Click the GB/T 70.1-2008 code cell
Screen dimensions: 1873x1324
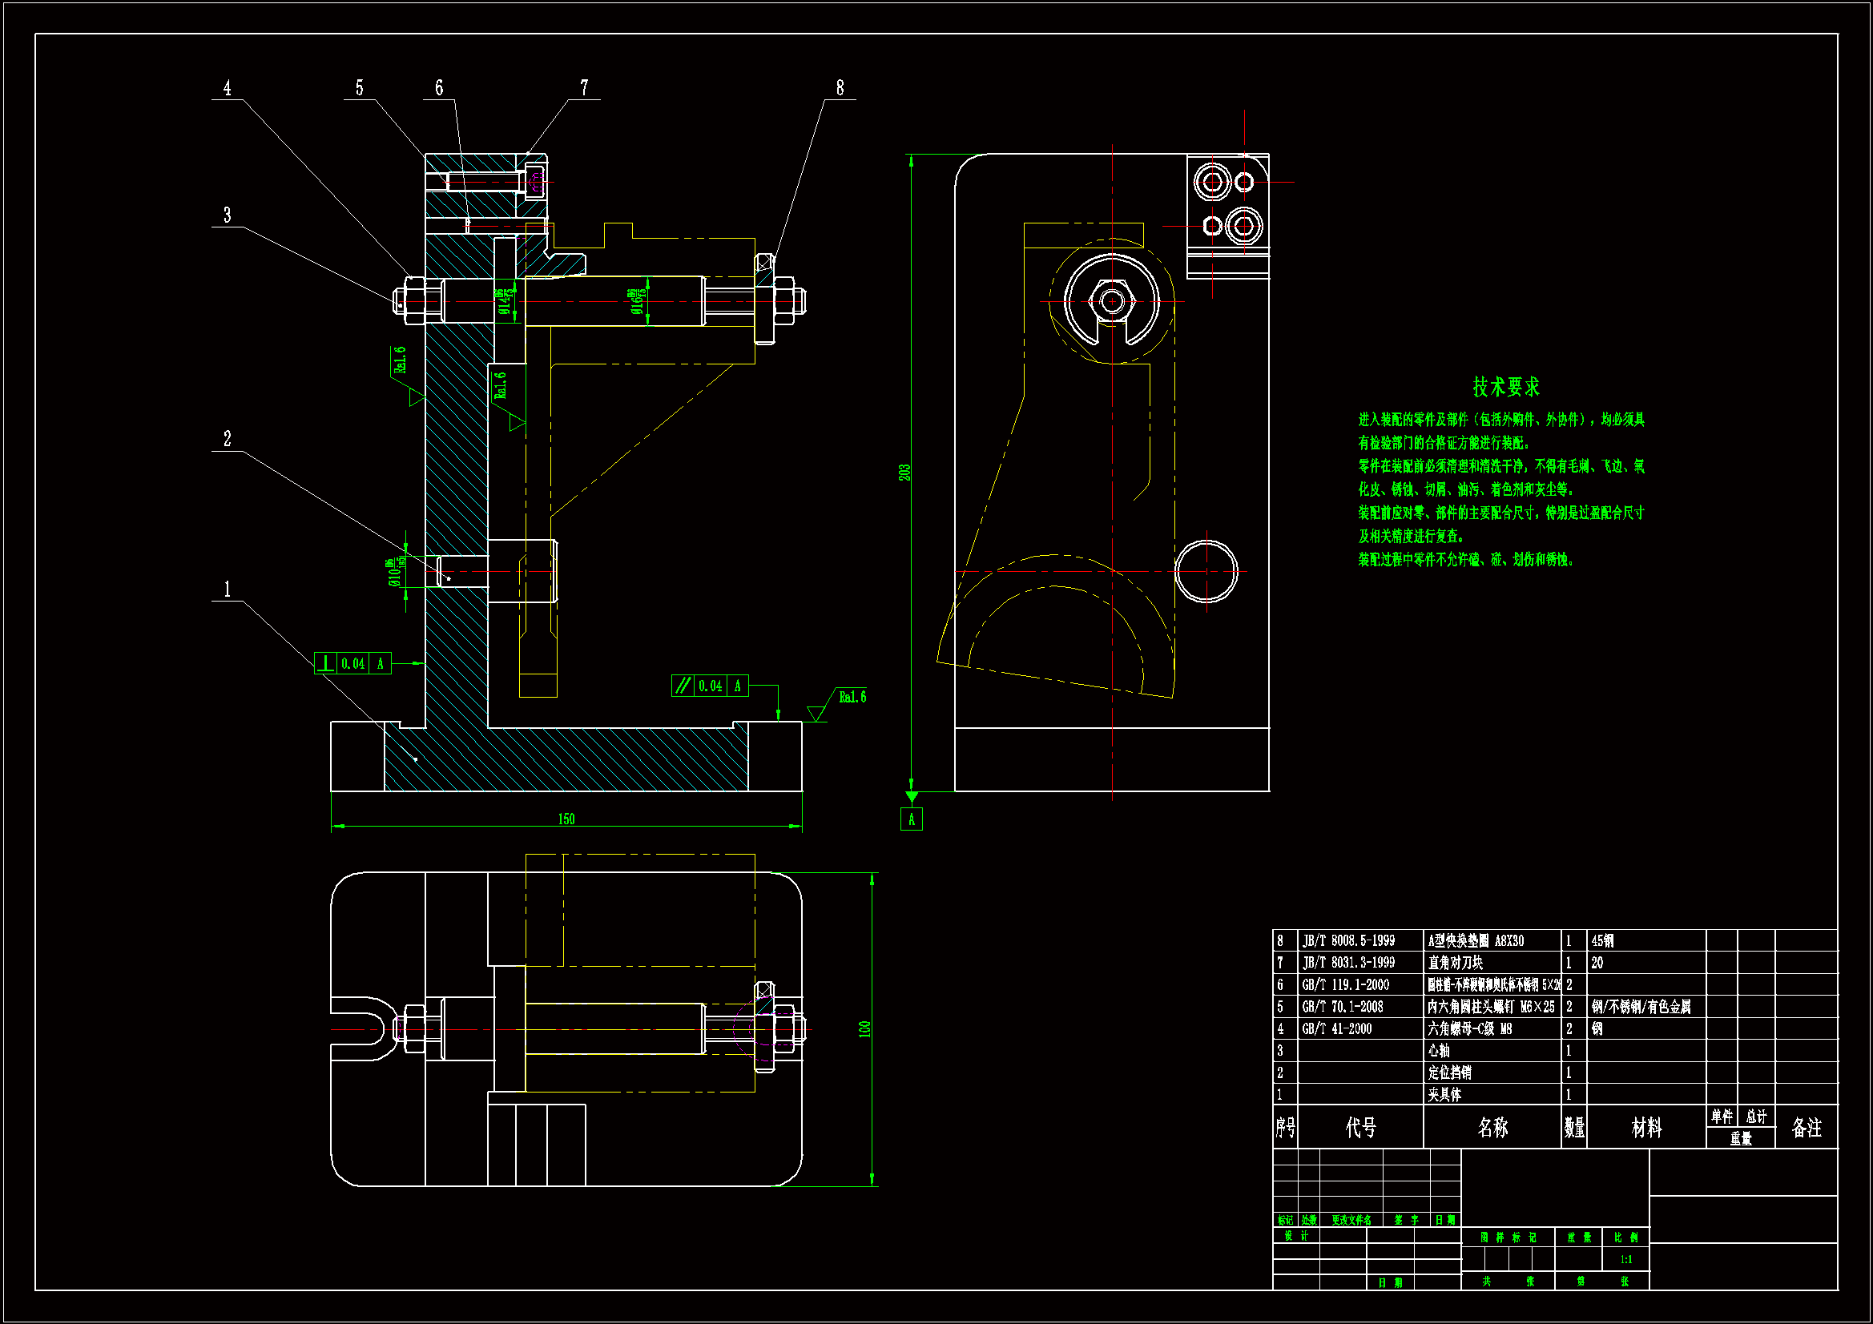1342,1007
